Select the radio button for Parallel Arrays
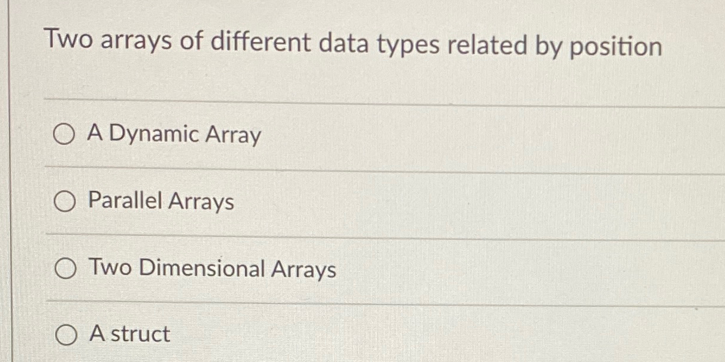725x362 pixels. click(x=63, y=203)
